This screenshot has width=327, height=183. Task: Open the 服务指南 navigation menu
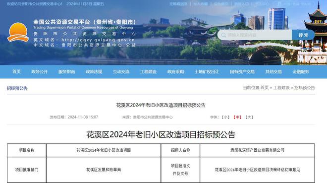pos(66,71)
